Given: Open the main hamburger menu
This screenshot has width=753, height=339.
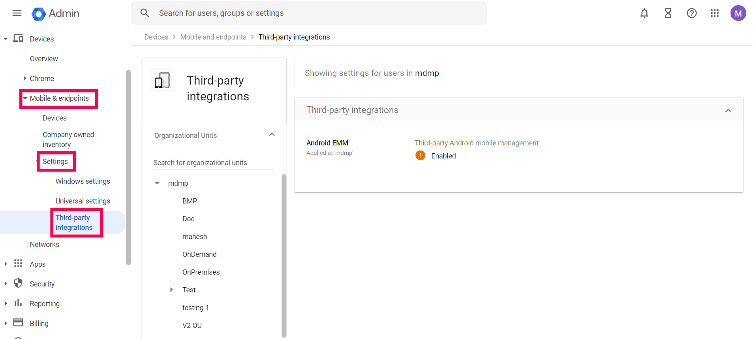Looking at the screenshot, I should pos(17,13).
